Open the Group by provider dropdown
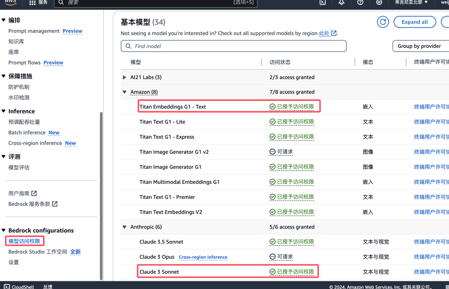 [x=421, y=46]
